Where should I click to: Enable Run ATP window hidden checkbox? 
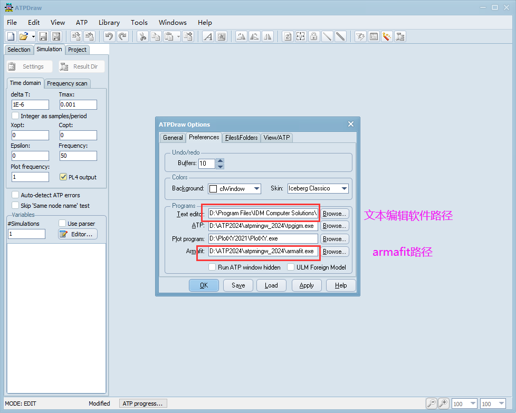(212, 267)
